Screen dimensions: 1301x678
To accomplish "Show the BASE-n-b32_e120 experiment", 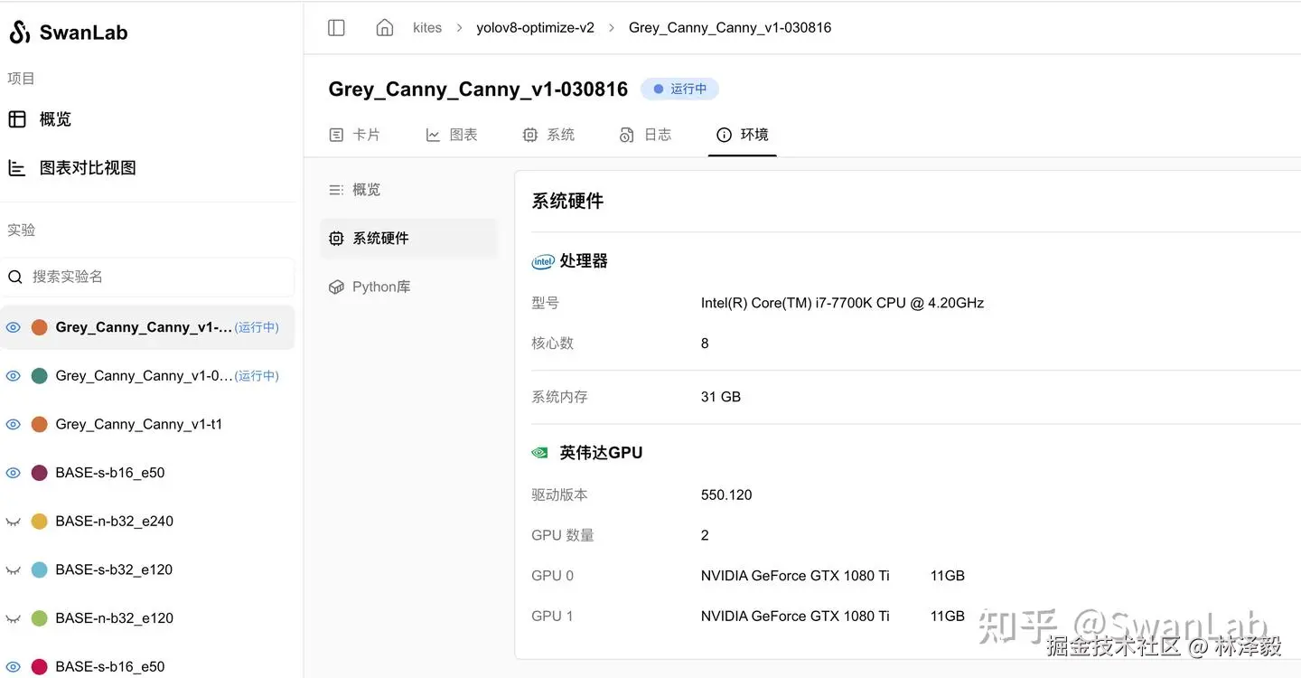I will 14,619.
